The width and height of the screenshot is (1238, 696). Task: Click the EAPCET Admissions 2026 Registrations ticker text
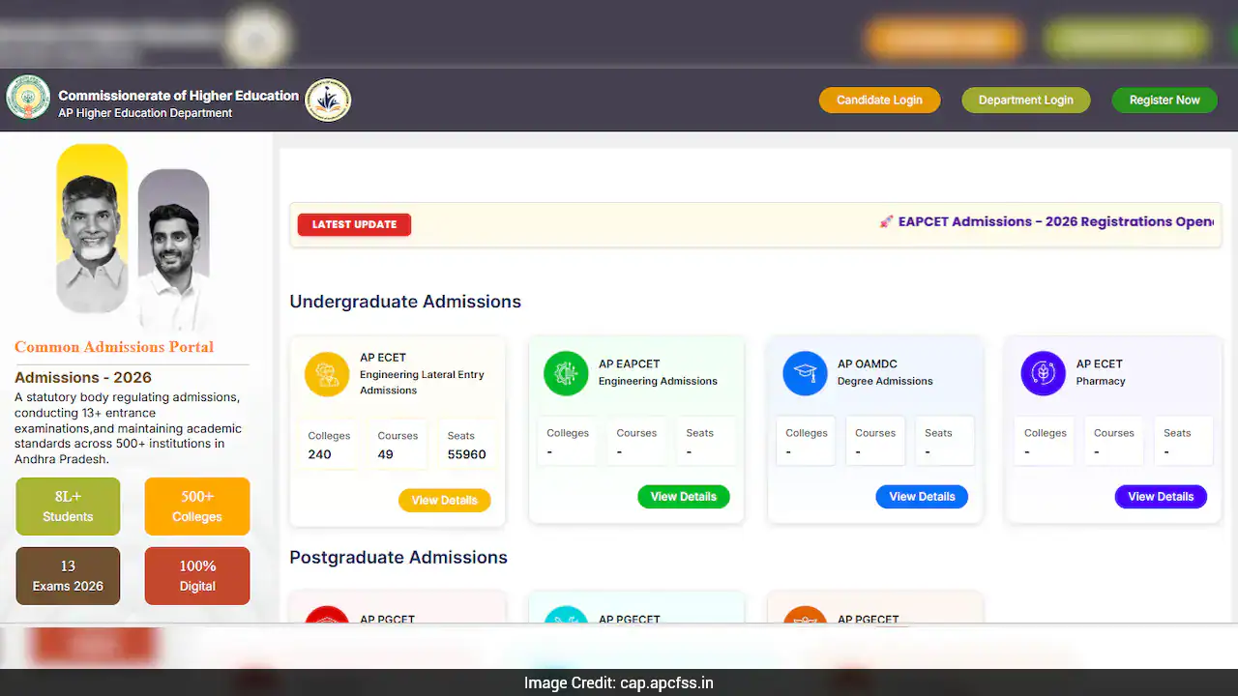click(1055, 221)
